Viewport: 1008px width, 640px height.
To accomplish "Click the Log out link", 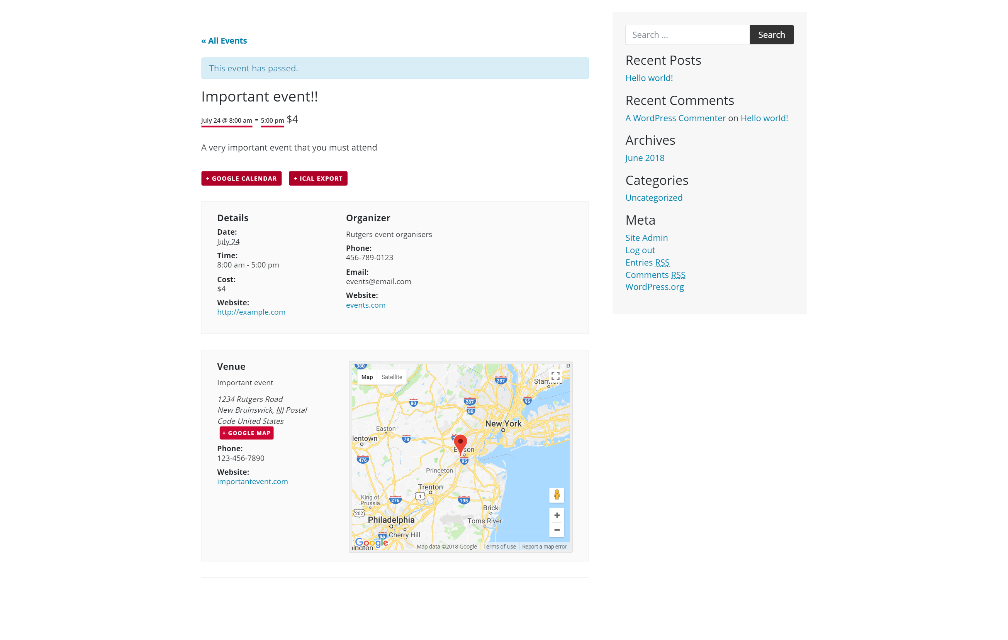I will coord(640,250).
